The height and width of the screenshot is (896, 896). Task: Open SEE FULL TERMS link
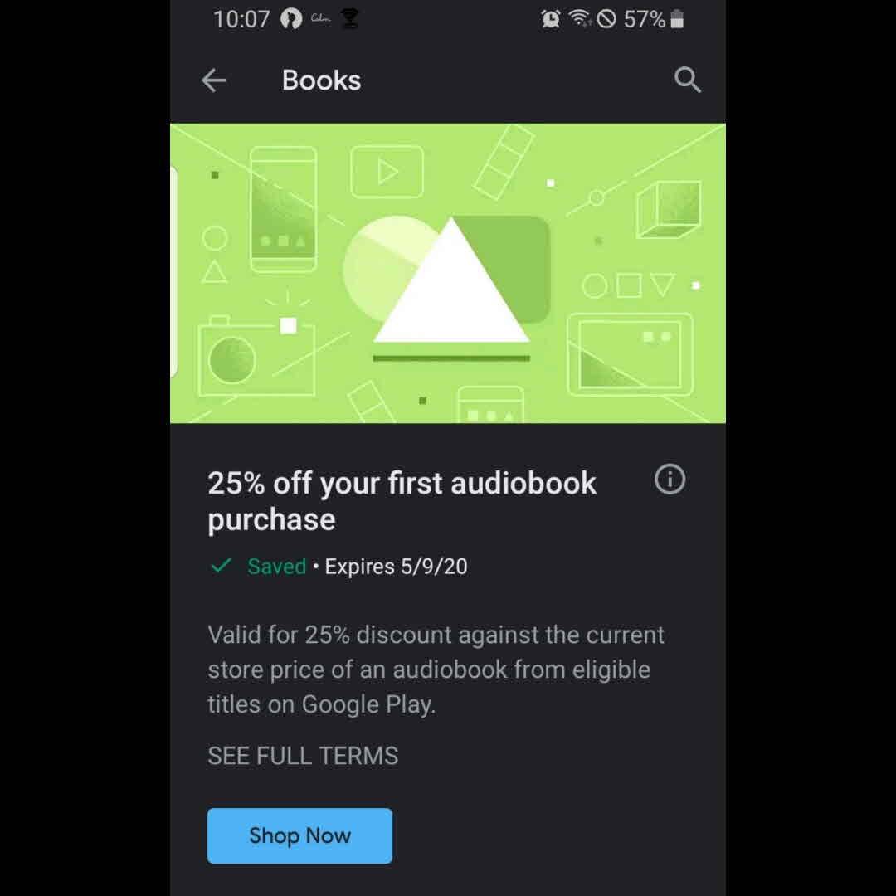303,756
